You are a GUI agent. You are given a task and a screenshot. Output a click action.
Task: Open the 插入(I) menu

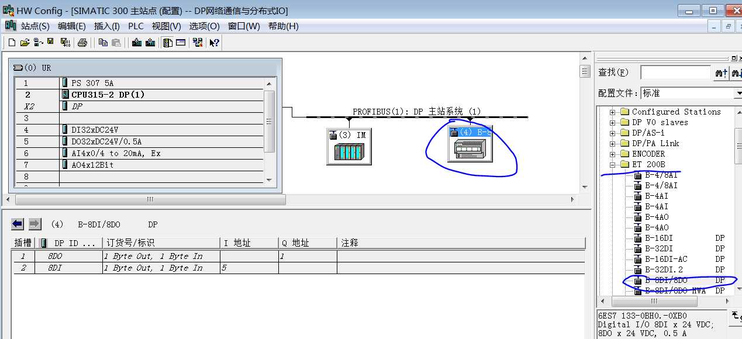point(107,26)
